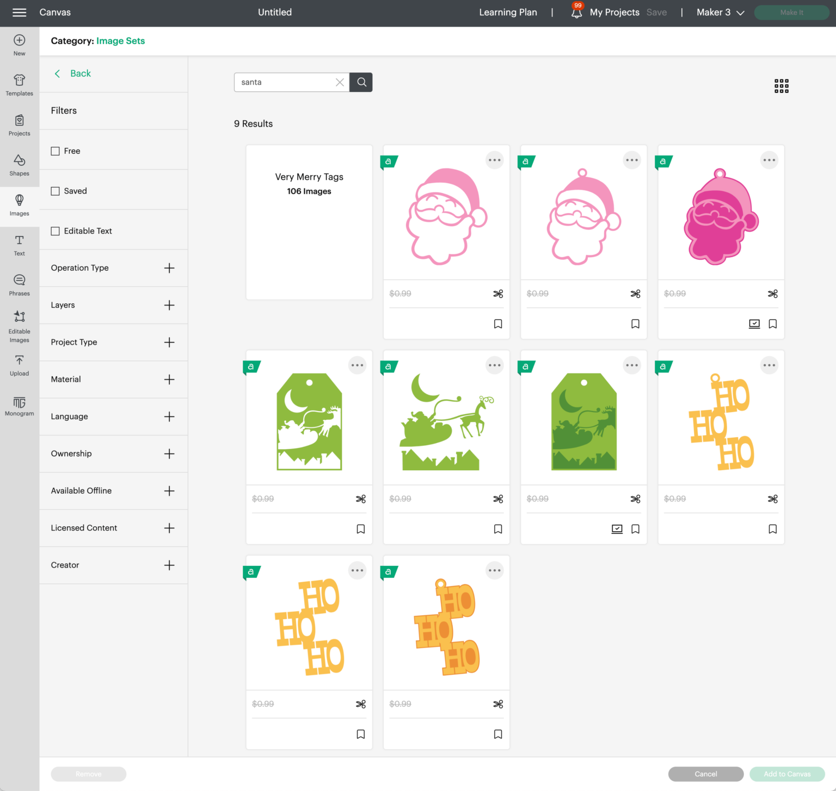Open the Shapes tool
Viewport: 836px width, 791px height.
point(20,165)
